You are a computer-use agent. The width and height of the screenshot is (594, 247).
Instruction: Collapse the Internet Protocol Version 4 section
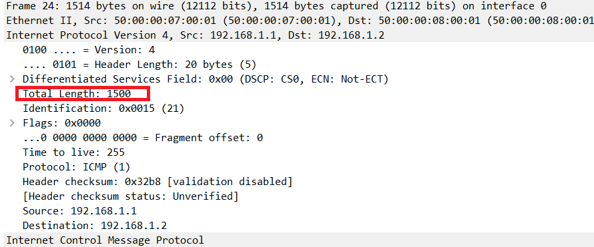297,35
